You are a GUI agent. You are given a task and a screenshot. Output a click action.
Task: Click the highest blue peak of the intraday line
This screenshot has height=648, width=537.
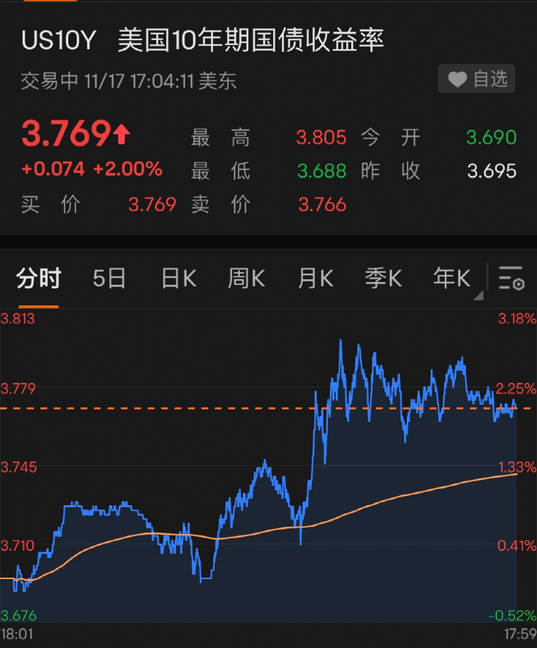pos(341,341)
